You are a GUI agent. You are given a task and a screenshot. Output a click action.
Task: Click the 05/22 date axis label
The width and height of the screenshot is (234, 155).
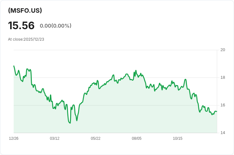[96, 138]
